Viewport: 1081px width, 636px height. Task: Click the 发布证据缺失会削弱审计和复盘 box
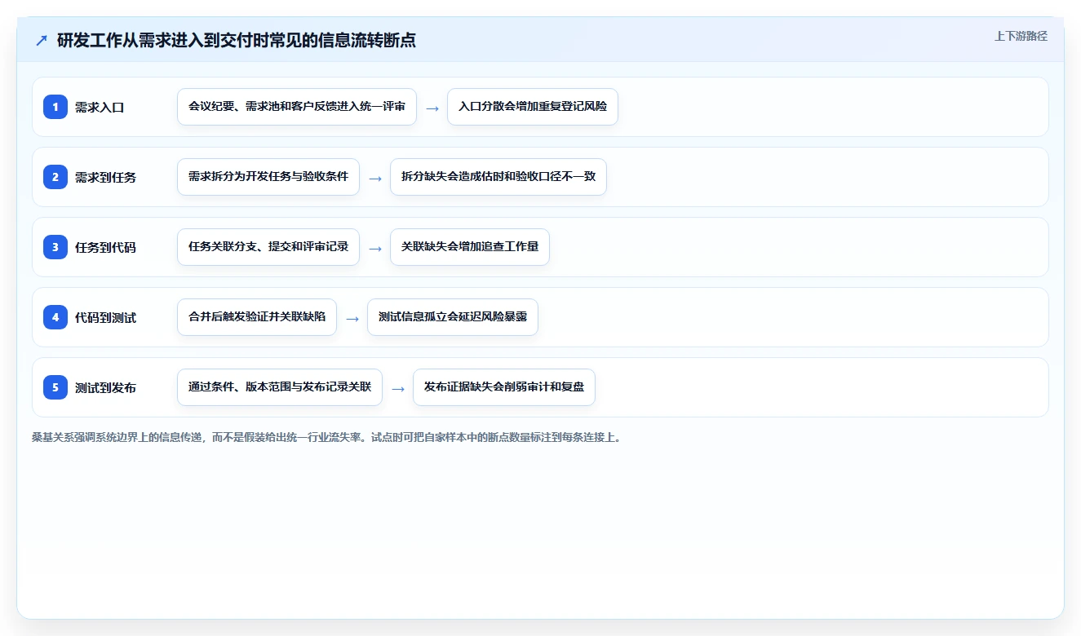pyautogui.click(x=504, y=387)
